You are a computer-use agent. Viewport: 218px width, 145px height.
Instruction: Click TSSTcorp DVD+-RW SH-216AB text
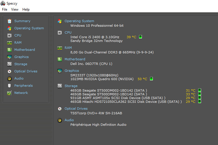point(96,113)
